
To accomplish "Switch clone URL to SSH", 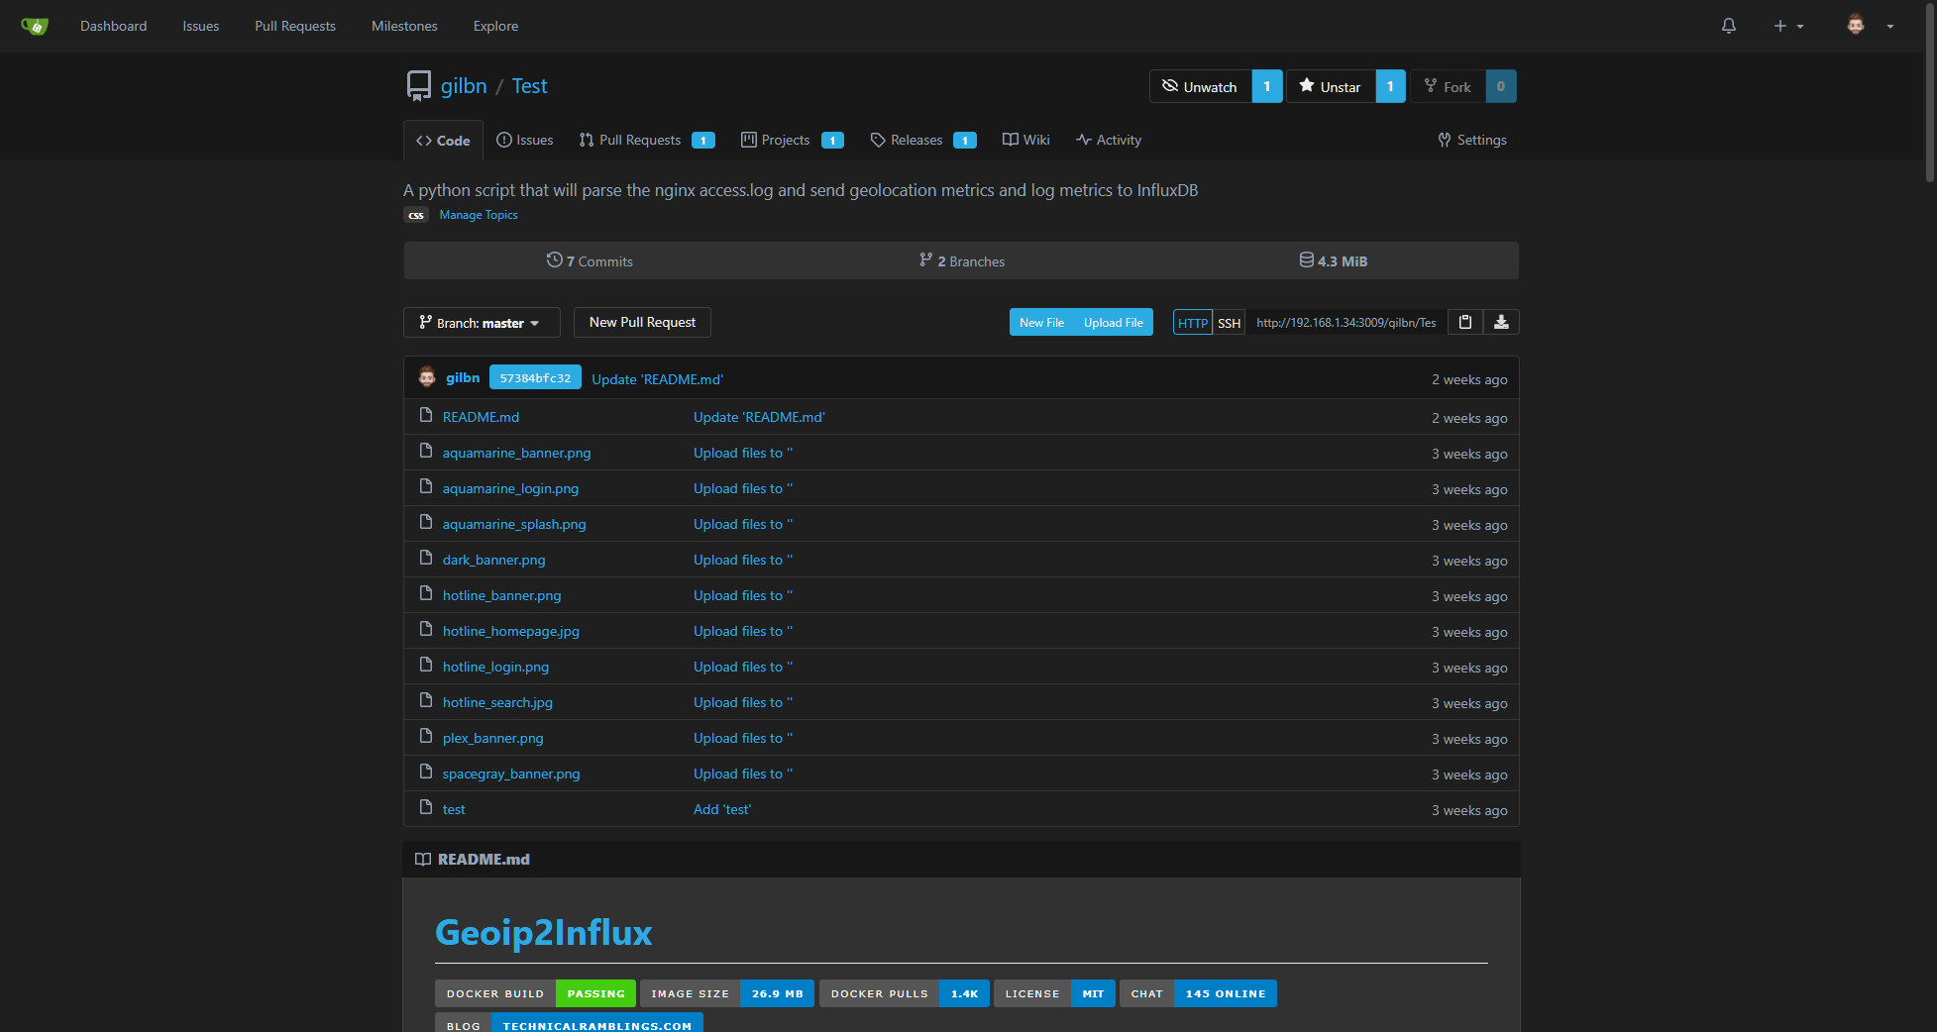I will click(1229, 323).
